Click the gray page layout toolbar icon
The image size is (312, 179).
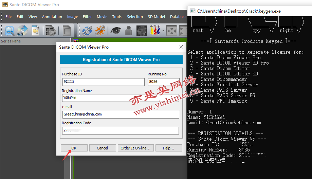coord(67,31)
